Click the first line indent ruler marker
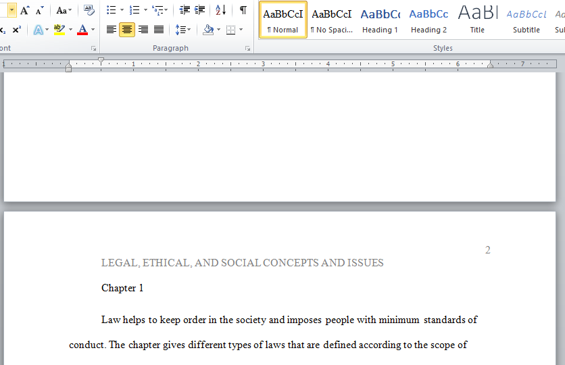 pos(101,61)
